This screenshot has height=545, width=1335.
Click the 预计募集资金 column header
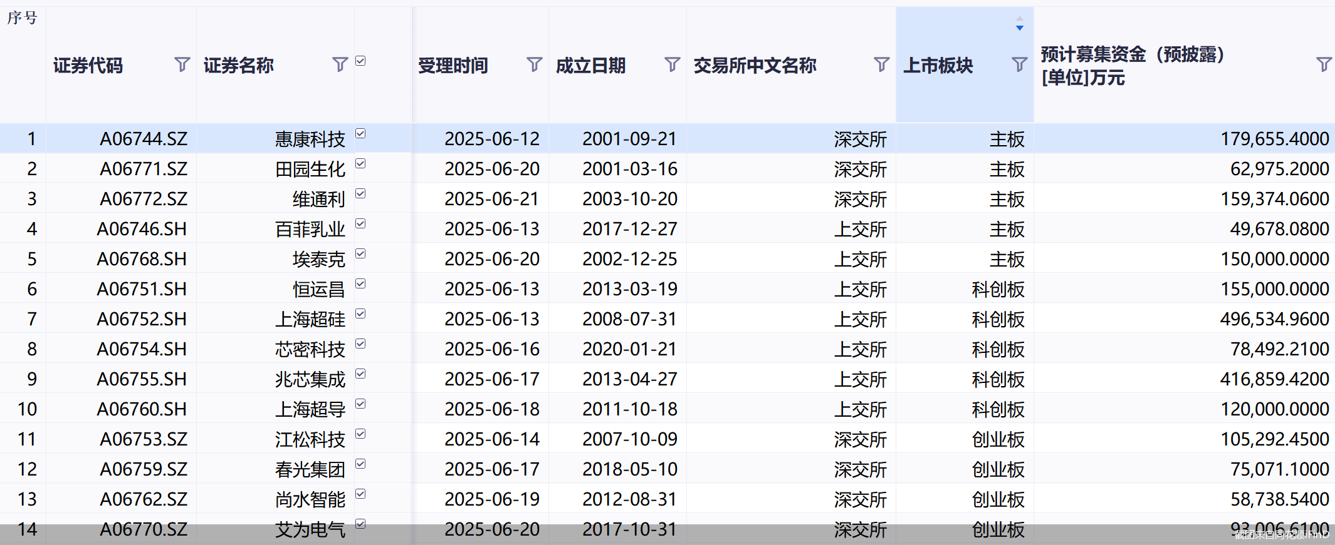pos(1133,66)
